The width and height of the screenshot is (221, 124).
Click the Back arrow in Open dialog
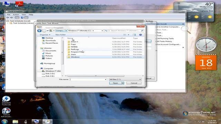39,31
